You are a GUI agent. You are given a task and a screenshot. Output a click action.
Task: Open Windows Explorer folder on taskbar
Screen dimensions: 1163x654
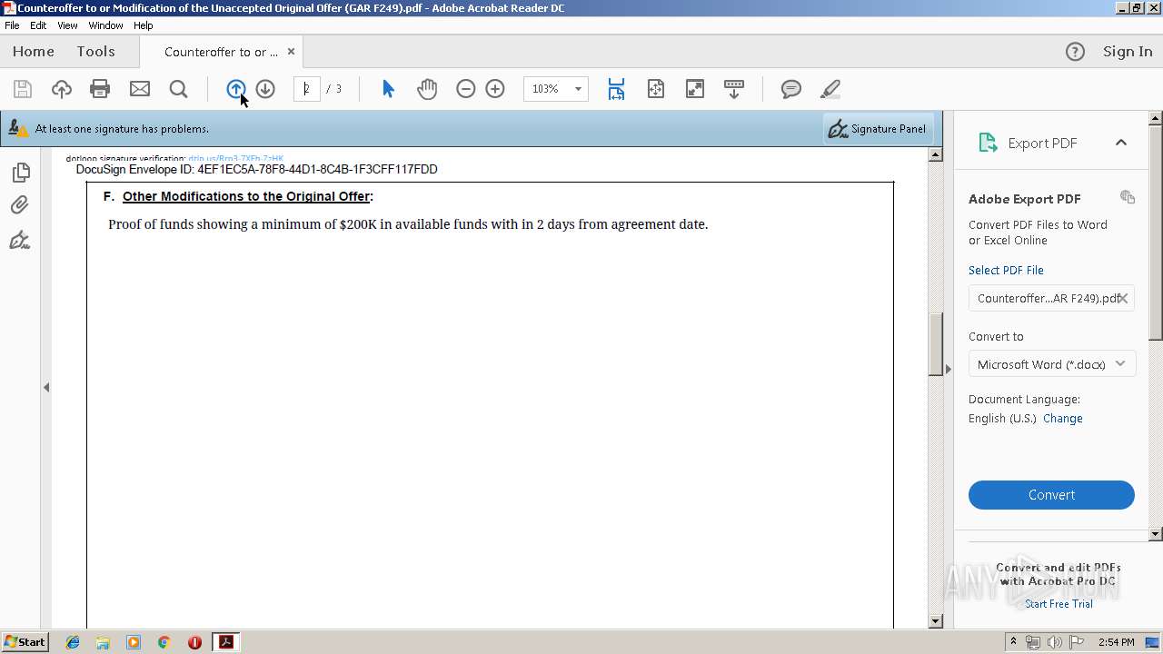point(103,642)
